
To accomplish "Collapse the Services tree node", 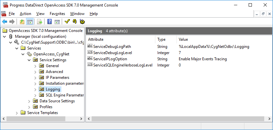I will (17, 48).
